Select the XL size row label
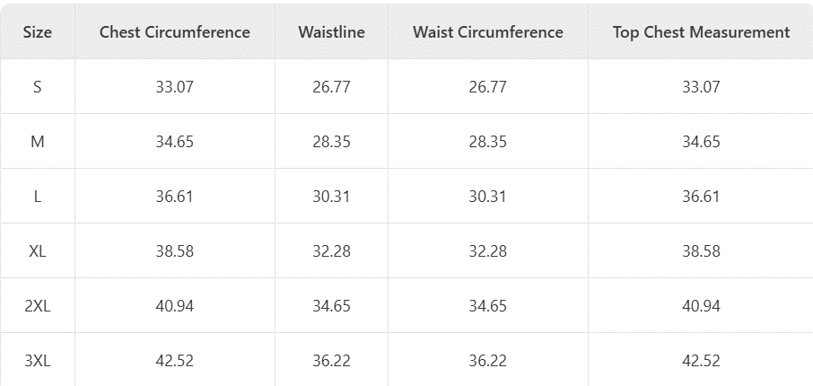The width and height of the screenshot is (813, 386). [38, 251]
